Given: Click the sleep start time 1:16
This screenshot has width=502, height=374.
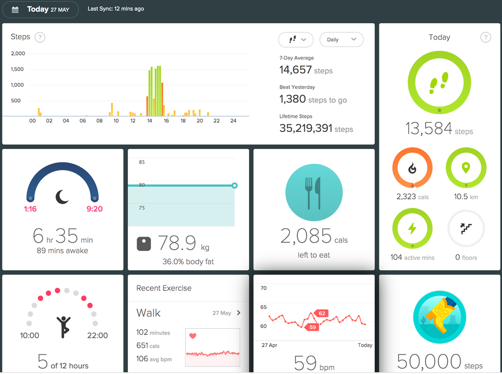Looking at the screenshot, I should [x=30, y=209].
